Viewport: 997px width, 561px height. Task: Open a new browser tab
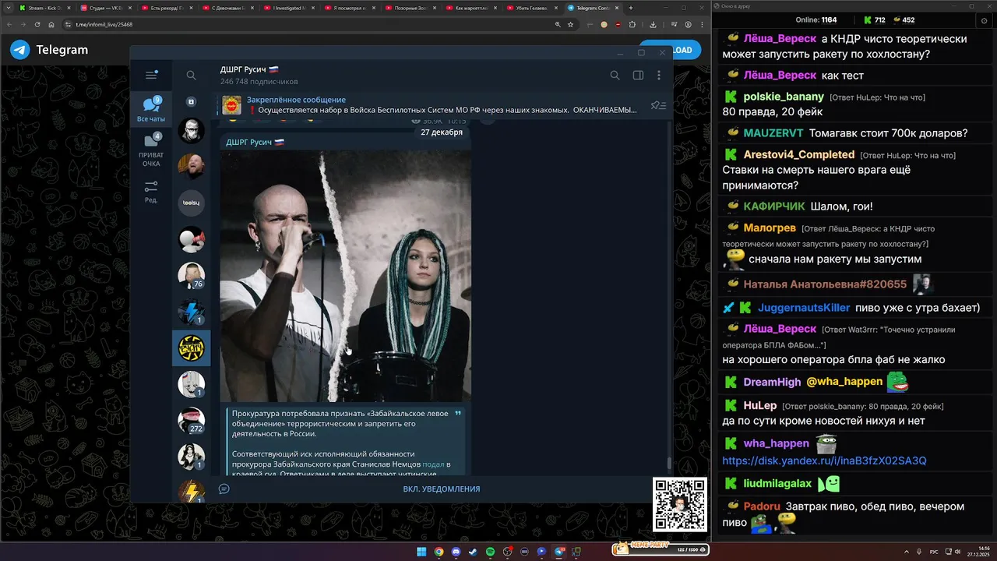tap(631, 8)
